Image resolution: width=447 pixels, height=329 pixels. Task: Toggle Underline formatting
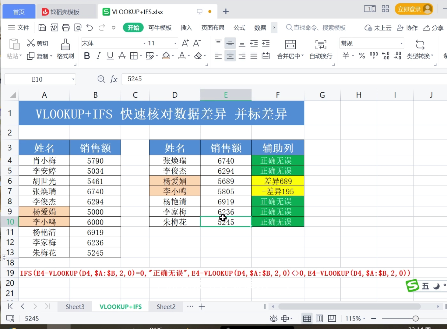[110, 56]
